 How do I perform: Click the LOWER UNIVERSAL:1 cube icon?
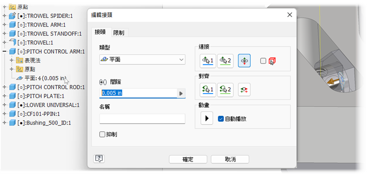[x=12, y=105]
